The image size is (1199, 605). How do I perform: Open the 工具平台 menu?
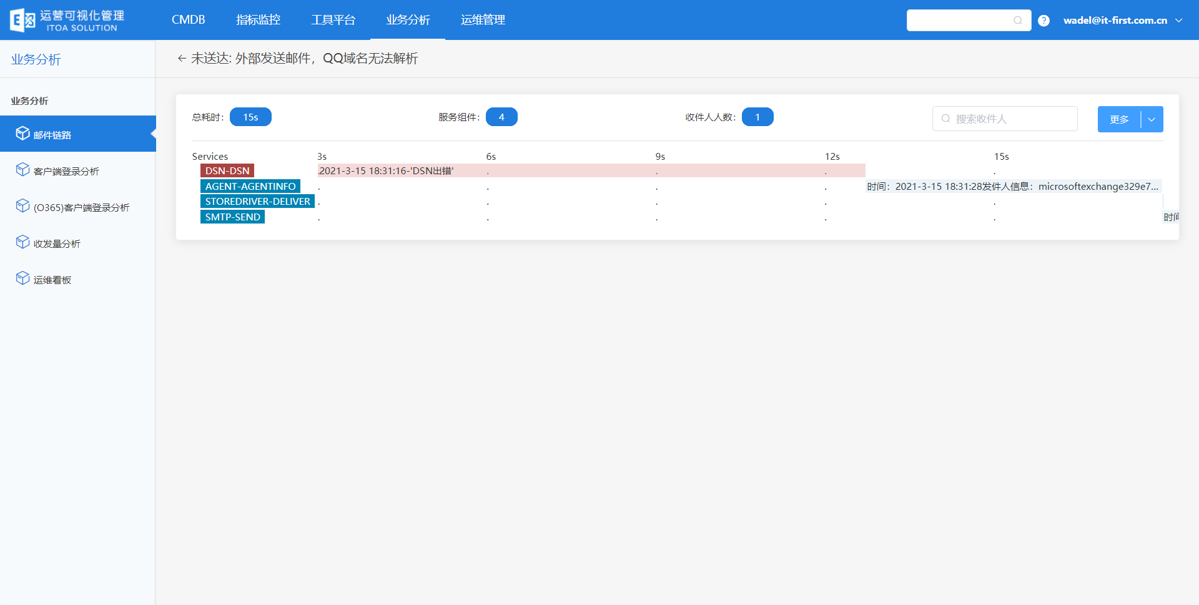coord(333,20)
